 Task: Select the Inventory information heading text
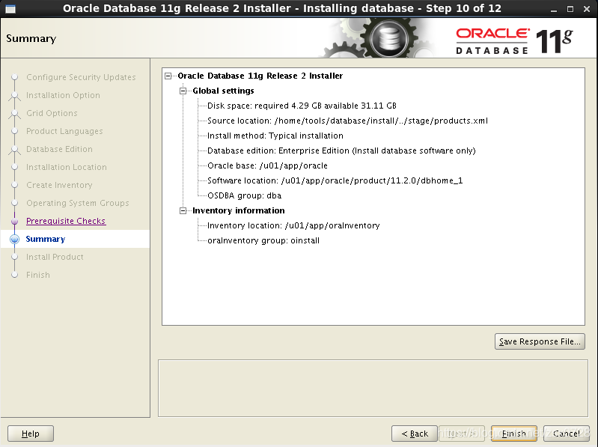pos(238,210)
